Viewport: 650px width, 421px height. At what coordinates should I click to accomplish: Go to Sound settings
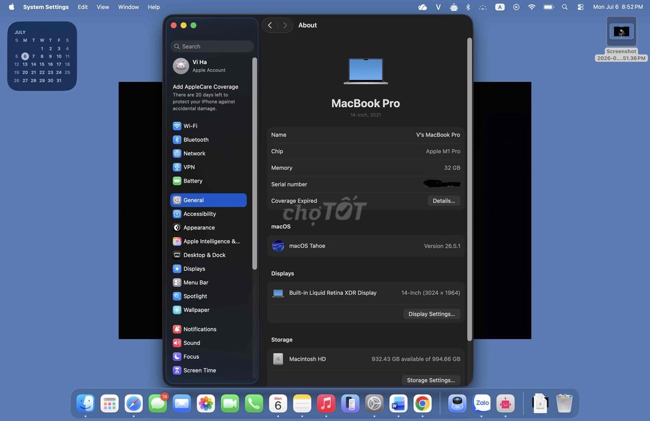coord(208,342)
